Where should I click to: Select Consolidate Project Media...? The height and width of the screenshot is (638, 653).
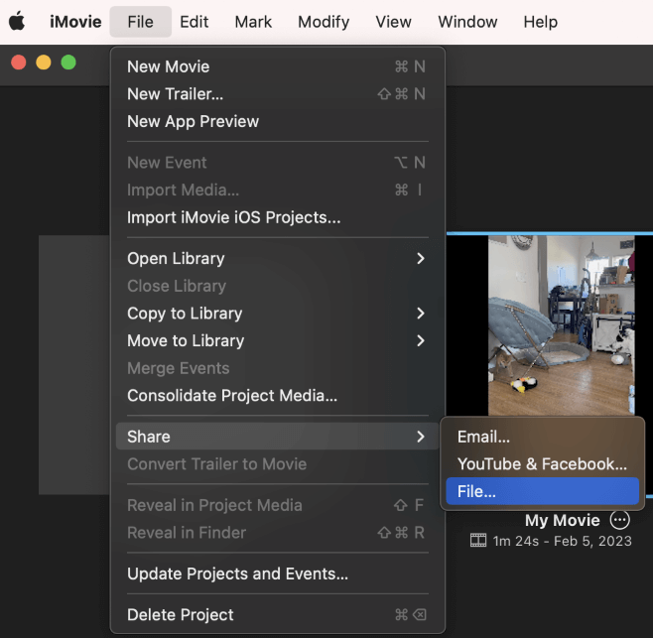[x=232, y=396]
